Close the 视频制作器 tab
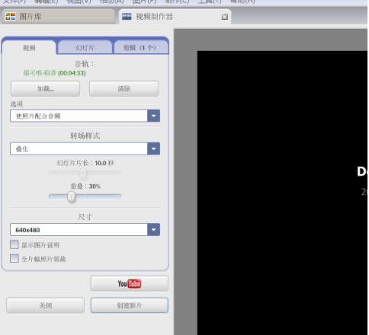 coord(225,17)
